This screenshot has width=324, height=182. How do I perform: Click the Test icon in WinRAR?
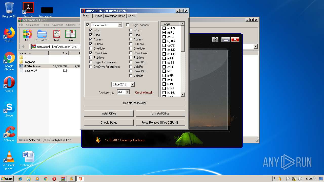point(56,35)
